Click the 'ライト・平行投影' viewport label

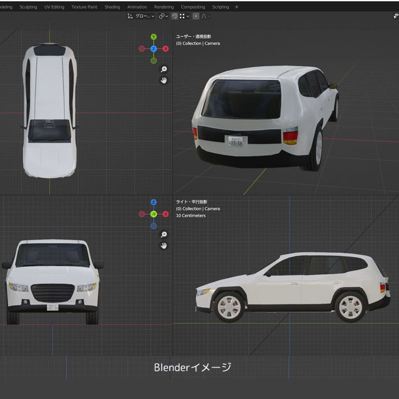[x=192, y=202]
